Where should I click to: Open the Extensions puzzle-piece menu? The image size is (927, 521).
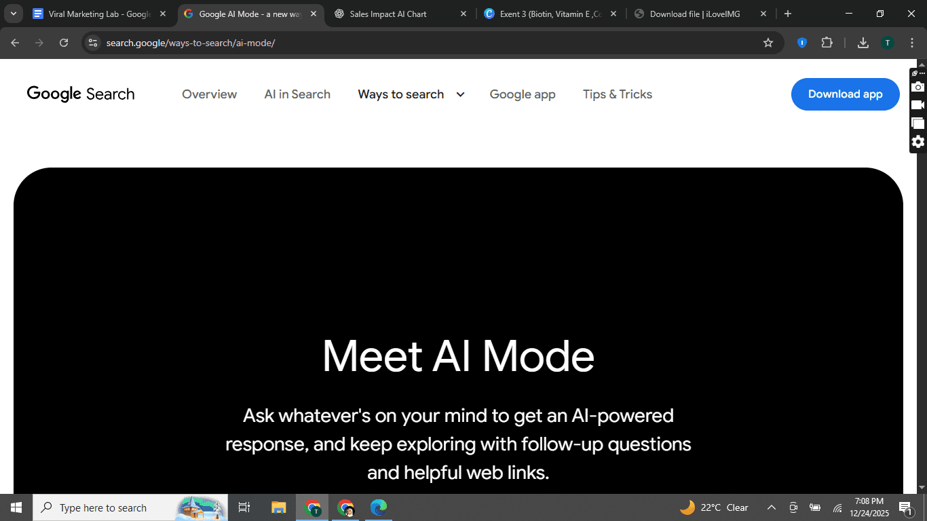(x=827, y=43)
